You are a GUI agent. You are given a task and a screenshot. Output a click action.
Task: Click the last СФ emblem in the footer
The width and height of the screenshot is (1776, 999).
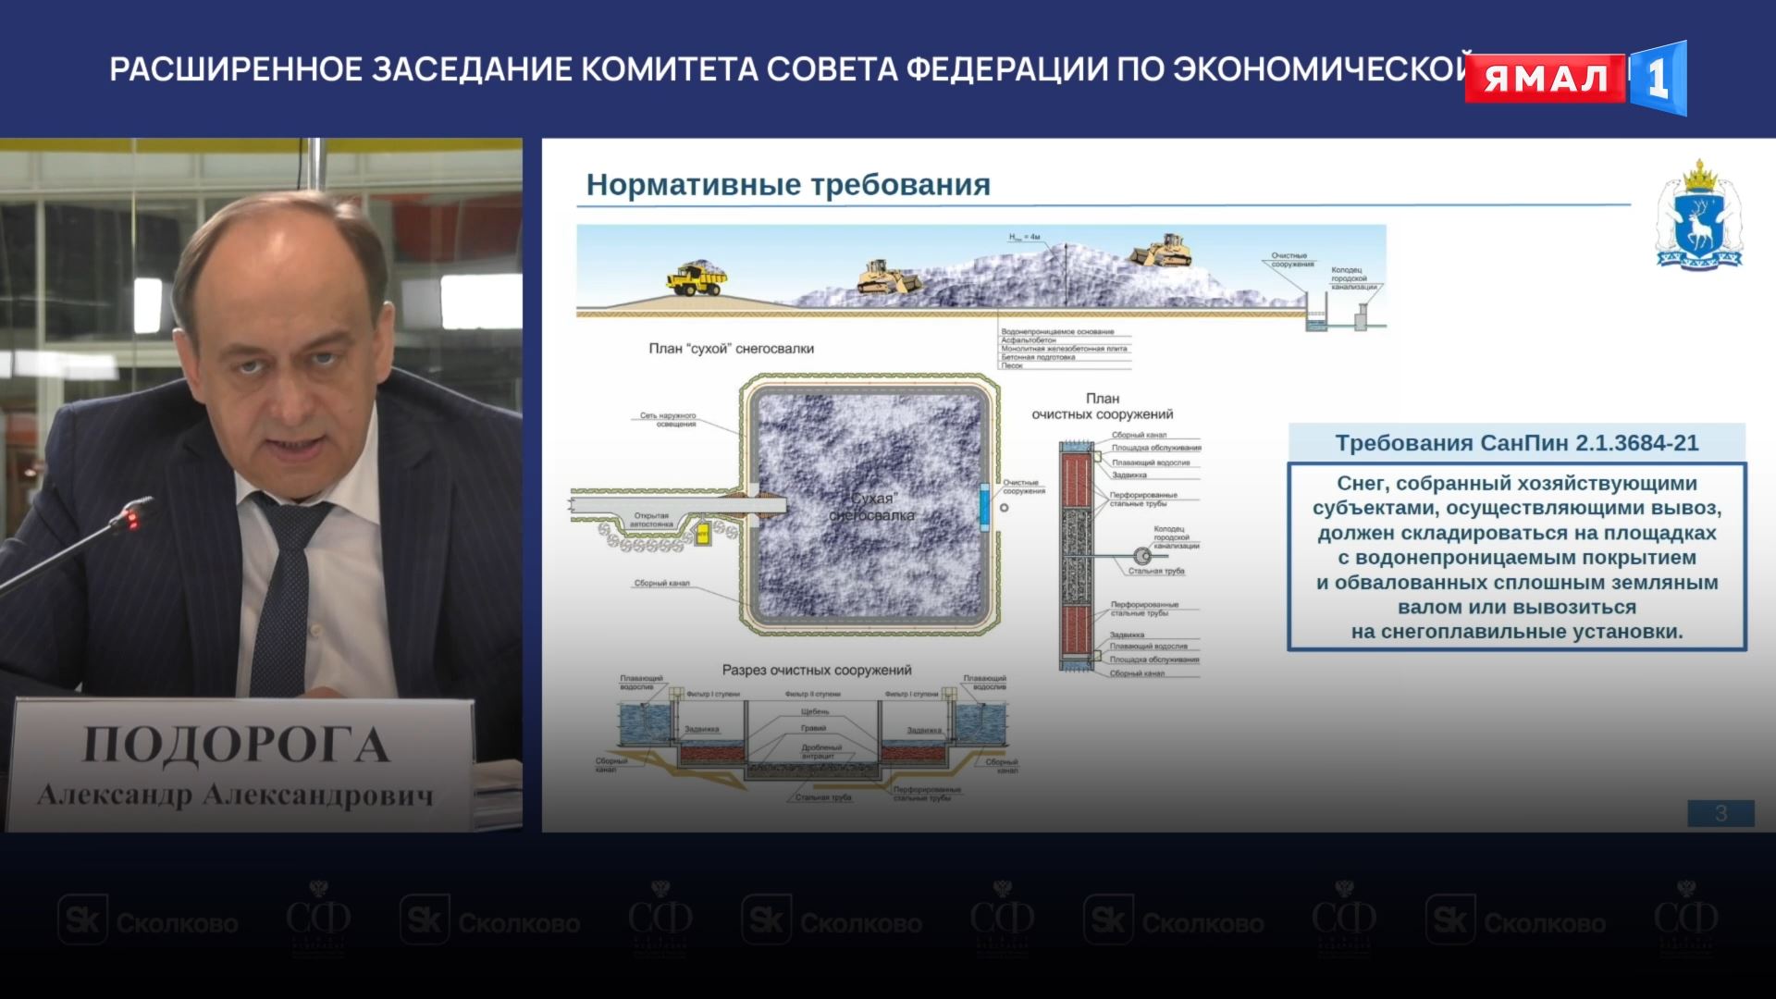1685,919
